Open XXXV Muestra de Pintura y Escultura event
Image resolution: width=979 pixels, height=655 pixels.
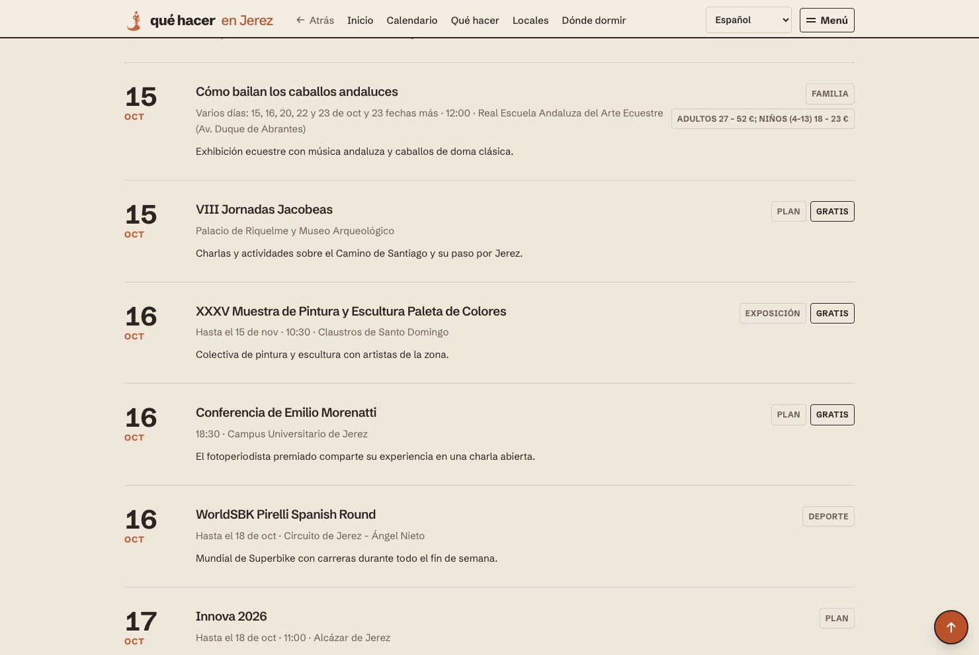pyautogui.click(x=351, y=312)
